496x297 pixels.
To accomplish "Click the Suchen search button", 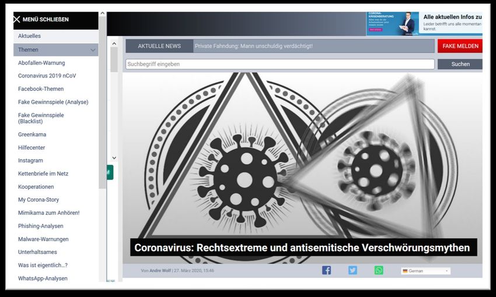I will point(460,64).
